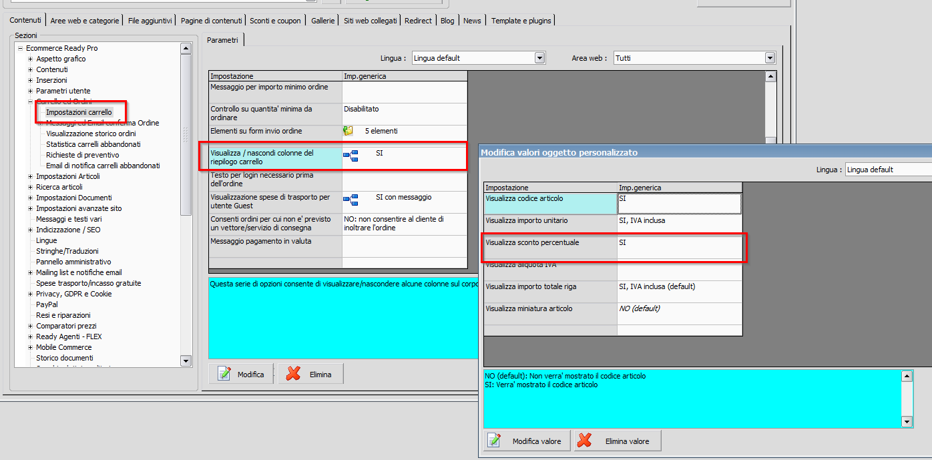
Task: Select the Storico documenti tree item
Action: coord(65,358)
